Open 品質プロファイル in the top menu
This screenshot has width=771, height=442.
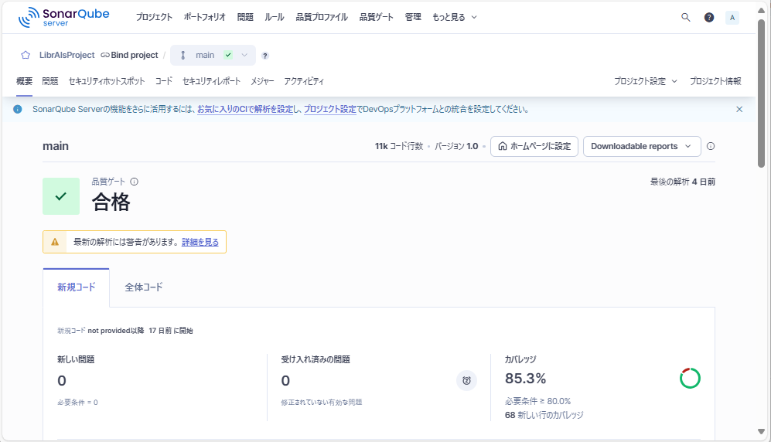coord(322,17)
